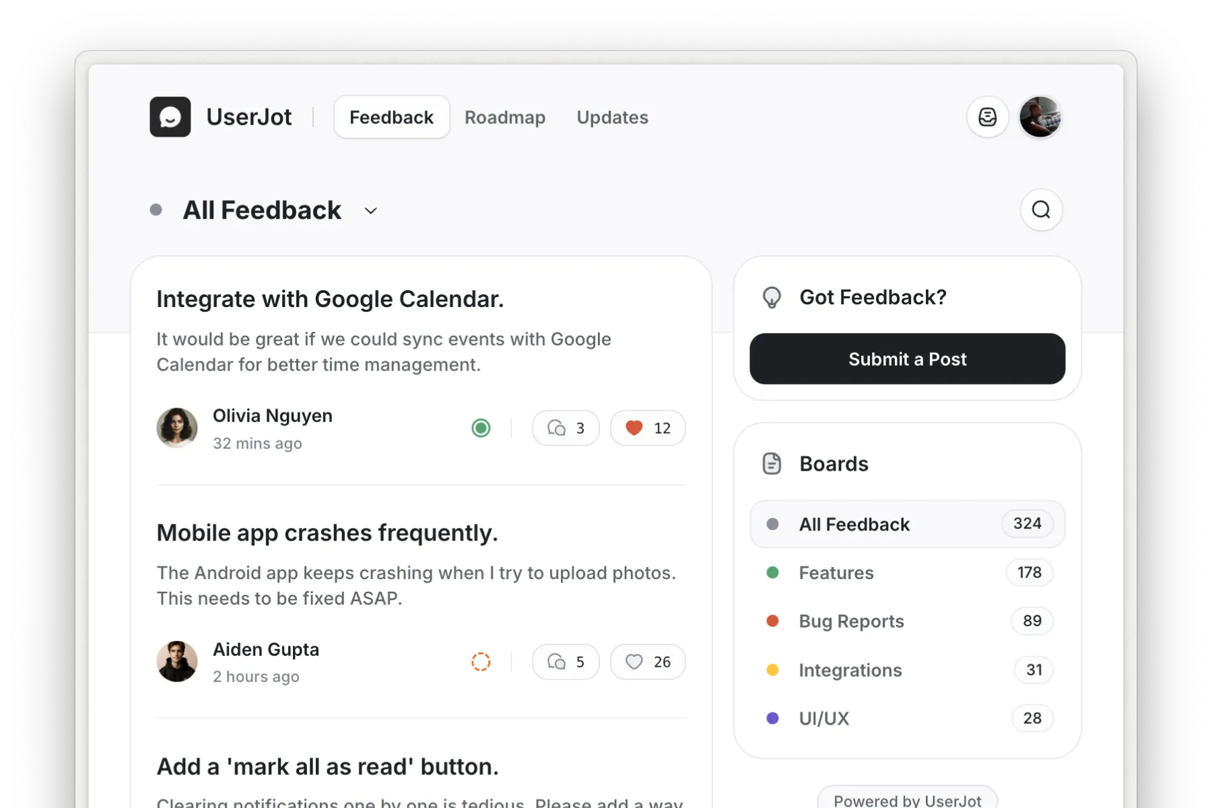Viewport: 1212px width, 808px height.
Task: Click the UserJot logo icon
Action: click(170, 117)
